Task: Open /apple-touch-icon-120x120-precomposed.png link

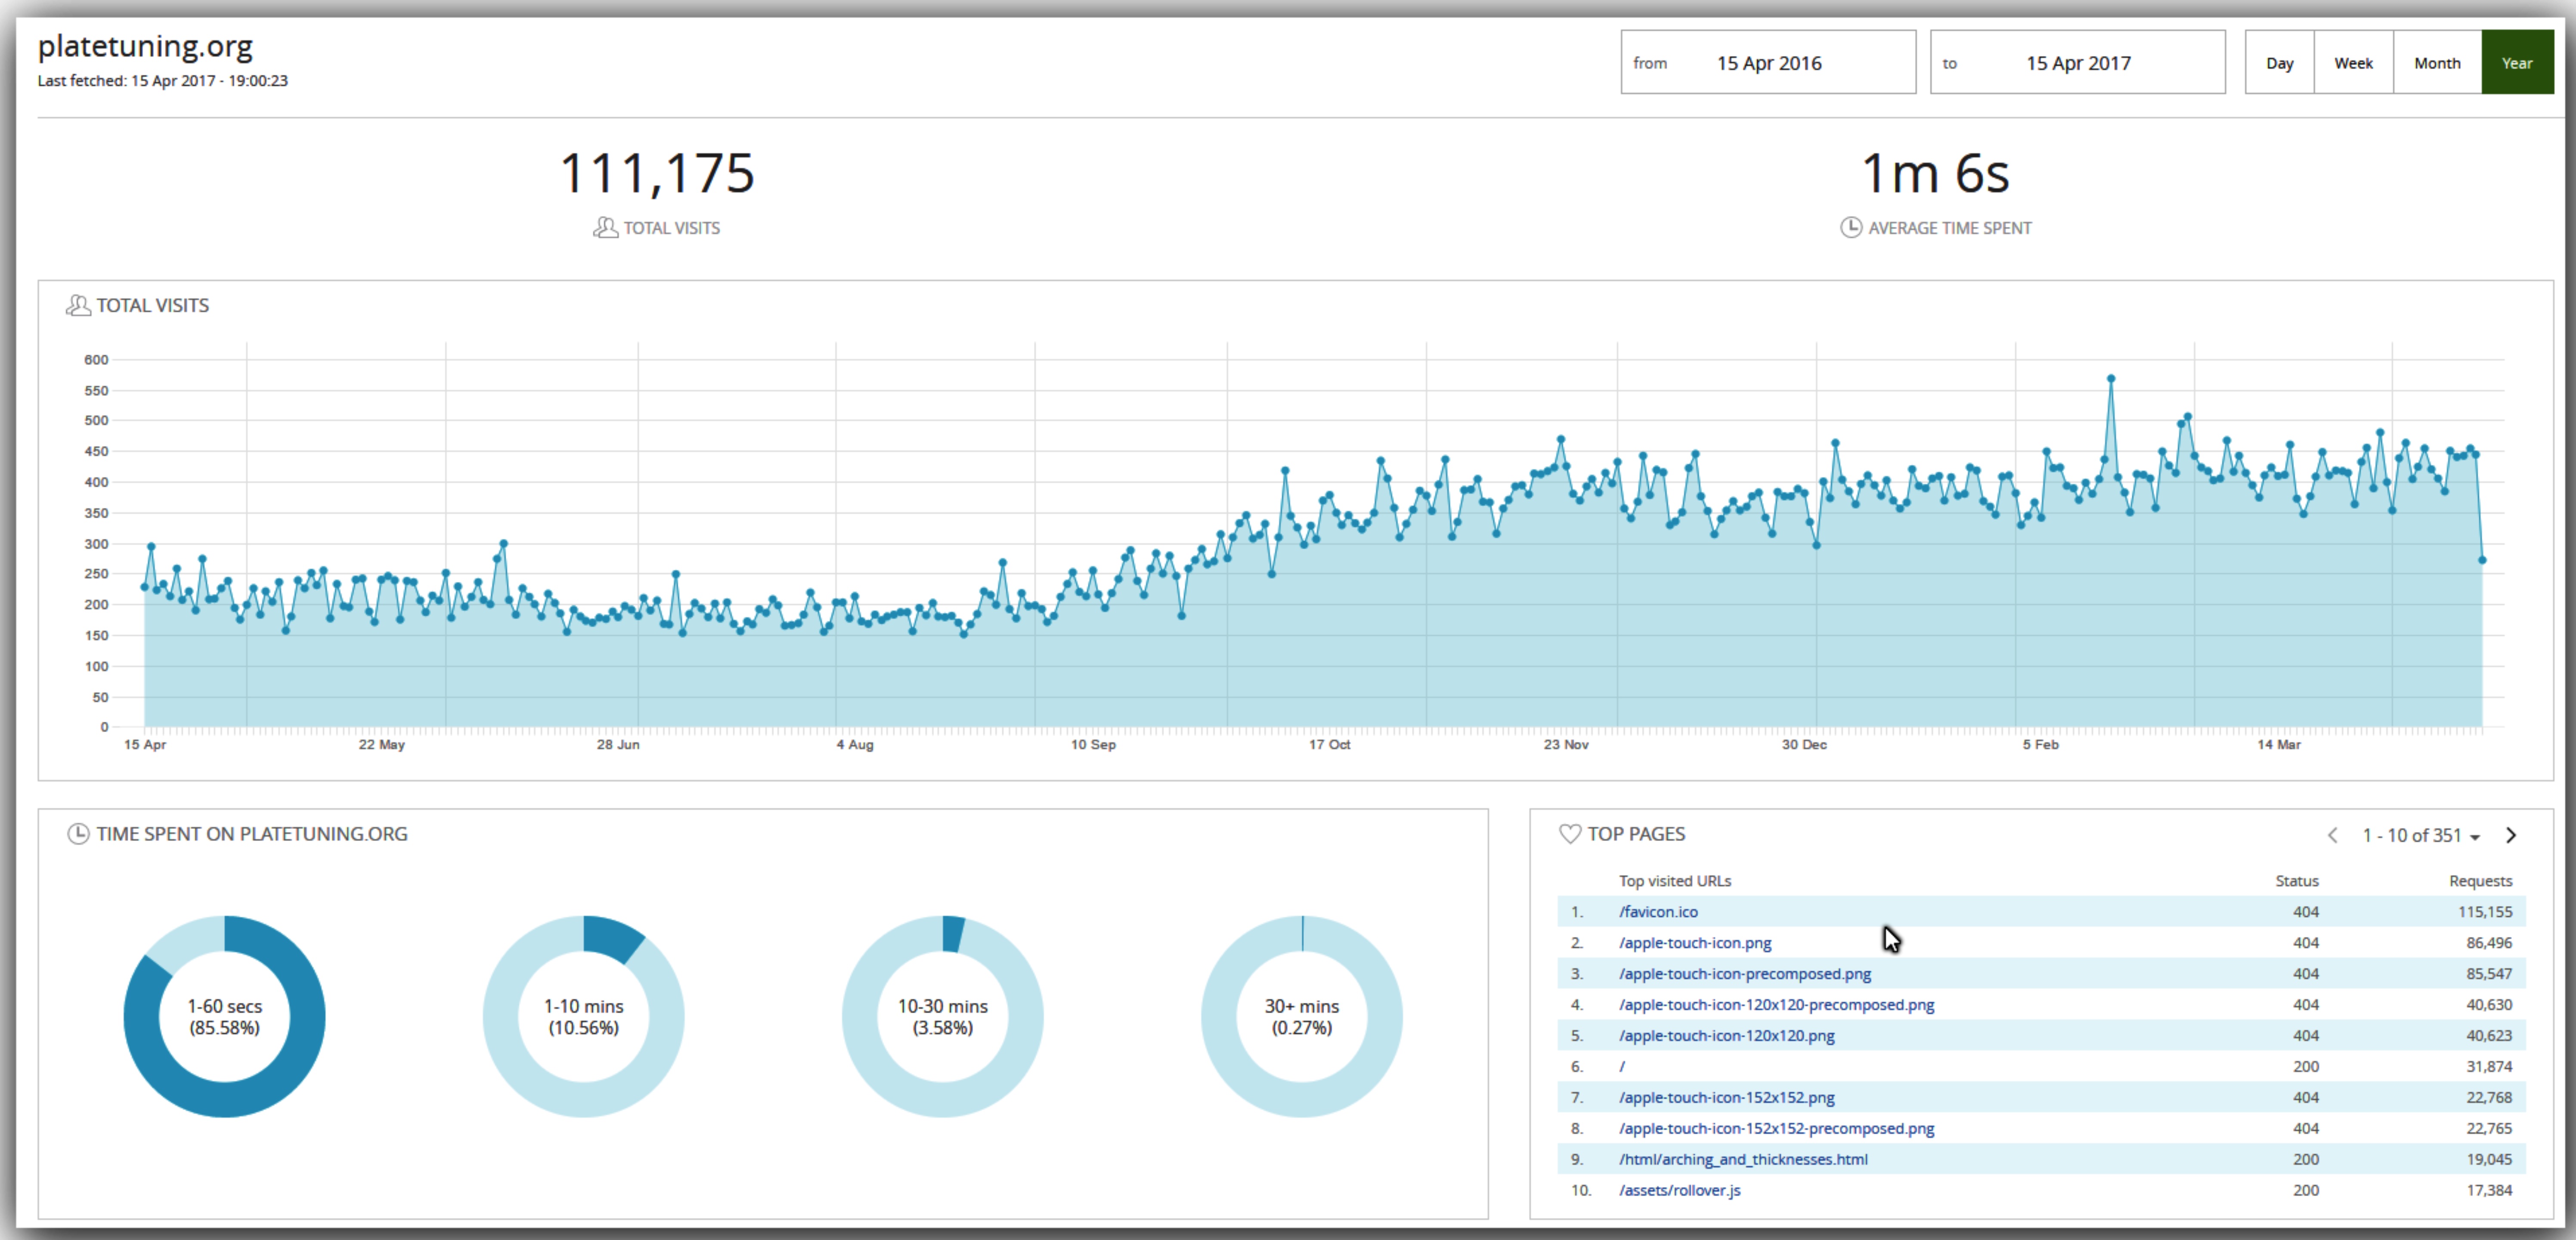Action: 1777,1005
